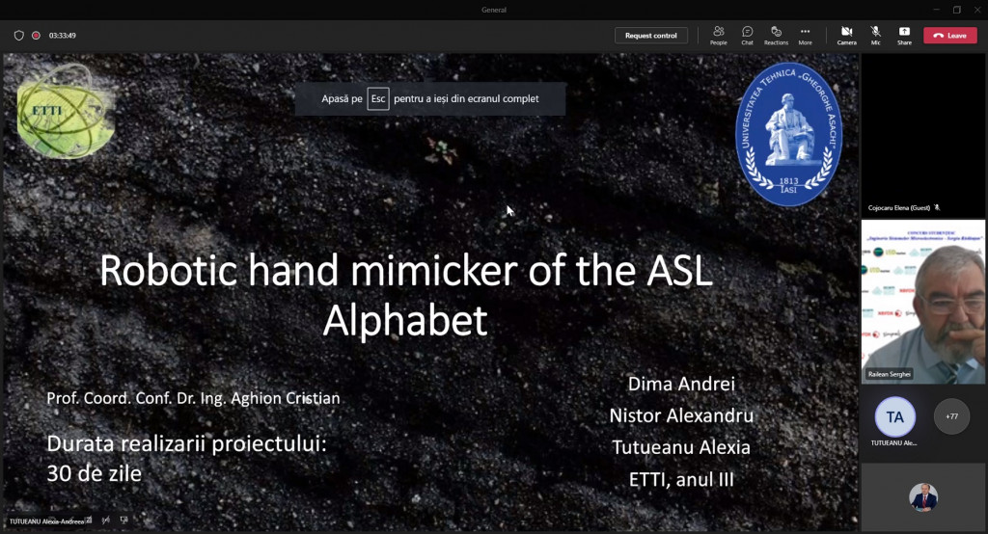This screenshot has width=988, height=534.
Task: Toggle the Camera on
Action: [x=847, y=36]
